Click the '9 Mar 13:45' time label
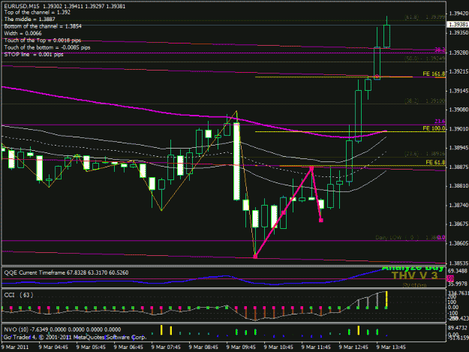This screenshot has height=352, width=469. pos(391,347)
